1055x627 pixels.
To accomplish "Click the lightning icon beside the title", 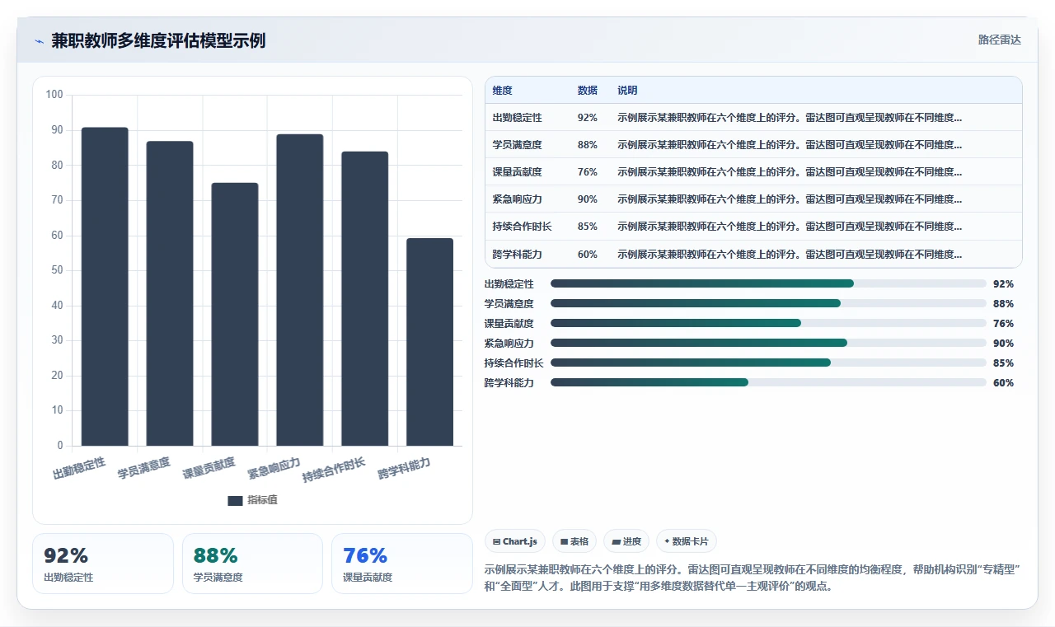I will pos(39,41).
